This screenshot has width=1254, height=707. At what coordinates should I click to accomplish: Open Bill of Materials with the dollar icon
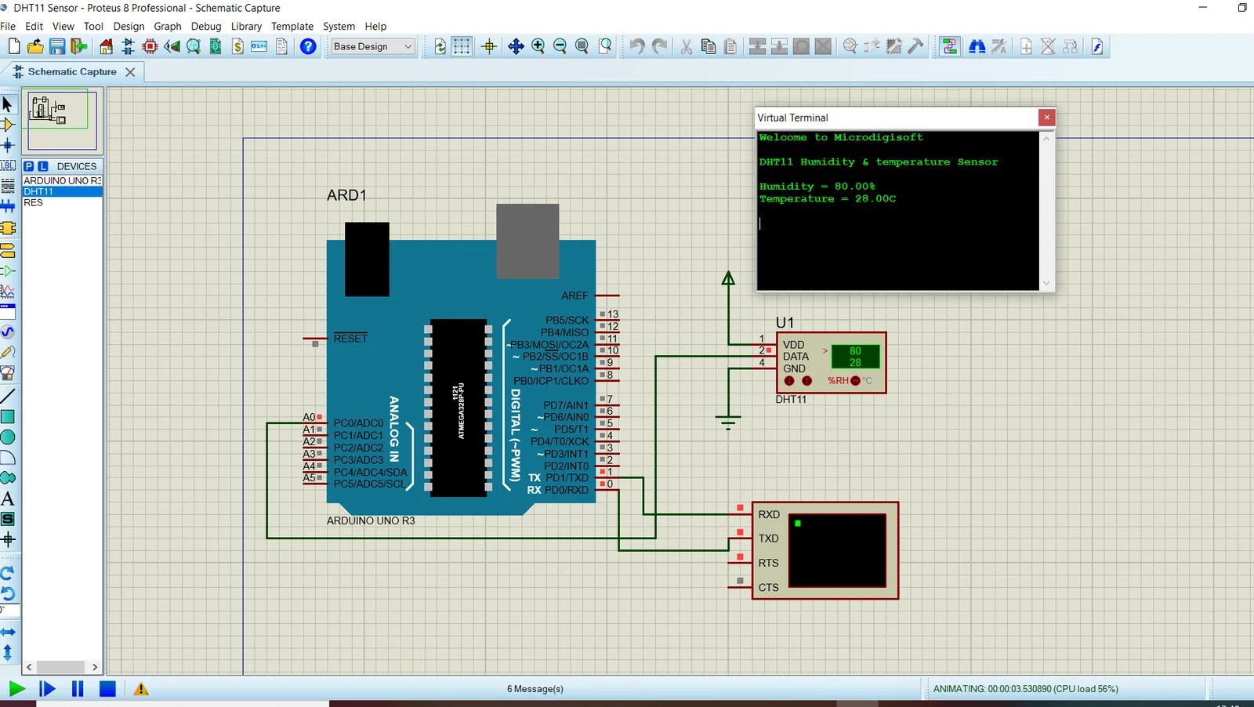click(237, 46)
